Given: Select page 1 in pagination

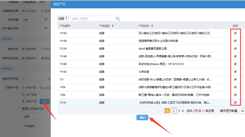Looking at the screenshot, I should click(x=167, y=111).
